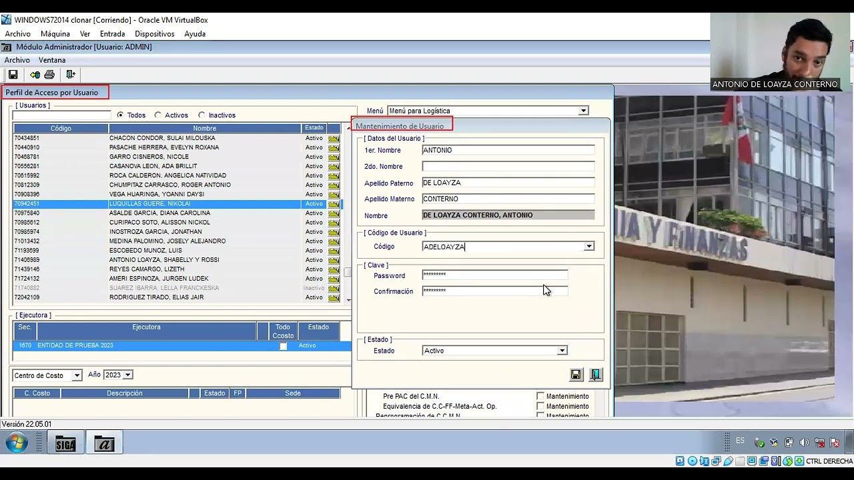Open Archivo menu in Módulo Administrador
Screen dimensions: 854x480
[x=17, y=60]
